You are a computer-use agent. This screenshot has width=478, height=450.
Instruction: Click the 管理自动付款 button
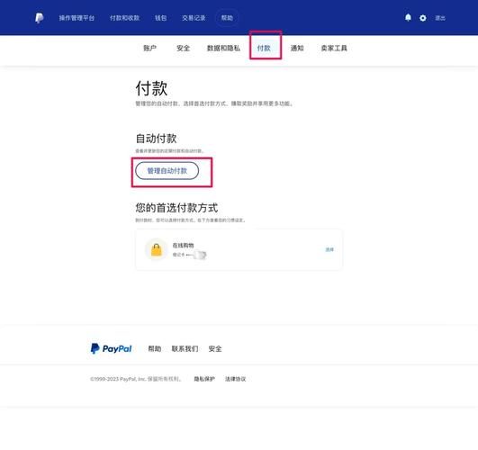click(x=167, y=171)
